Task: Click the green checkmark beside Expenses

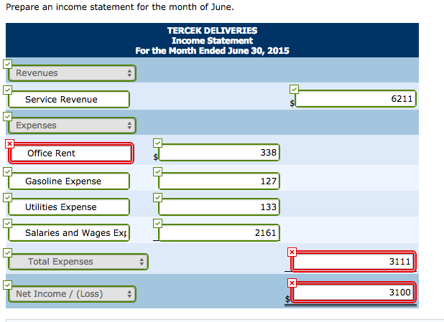Action: point(8,116)
